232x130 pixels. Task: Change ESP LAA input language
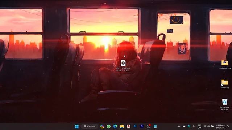[x=199, y=126]
